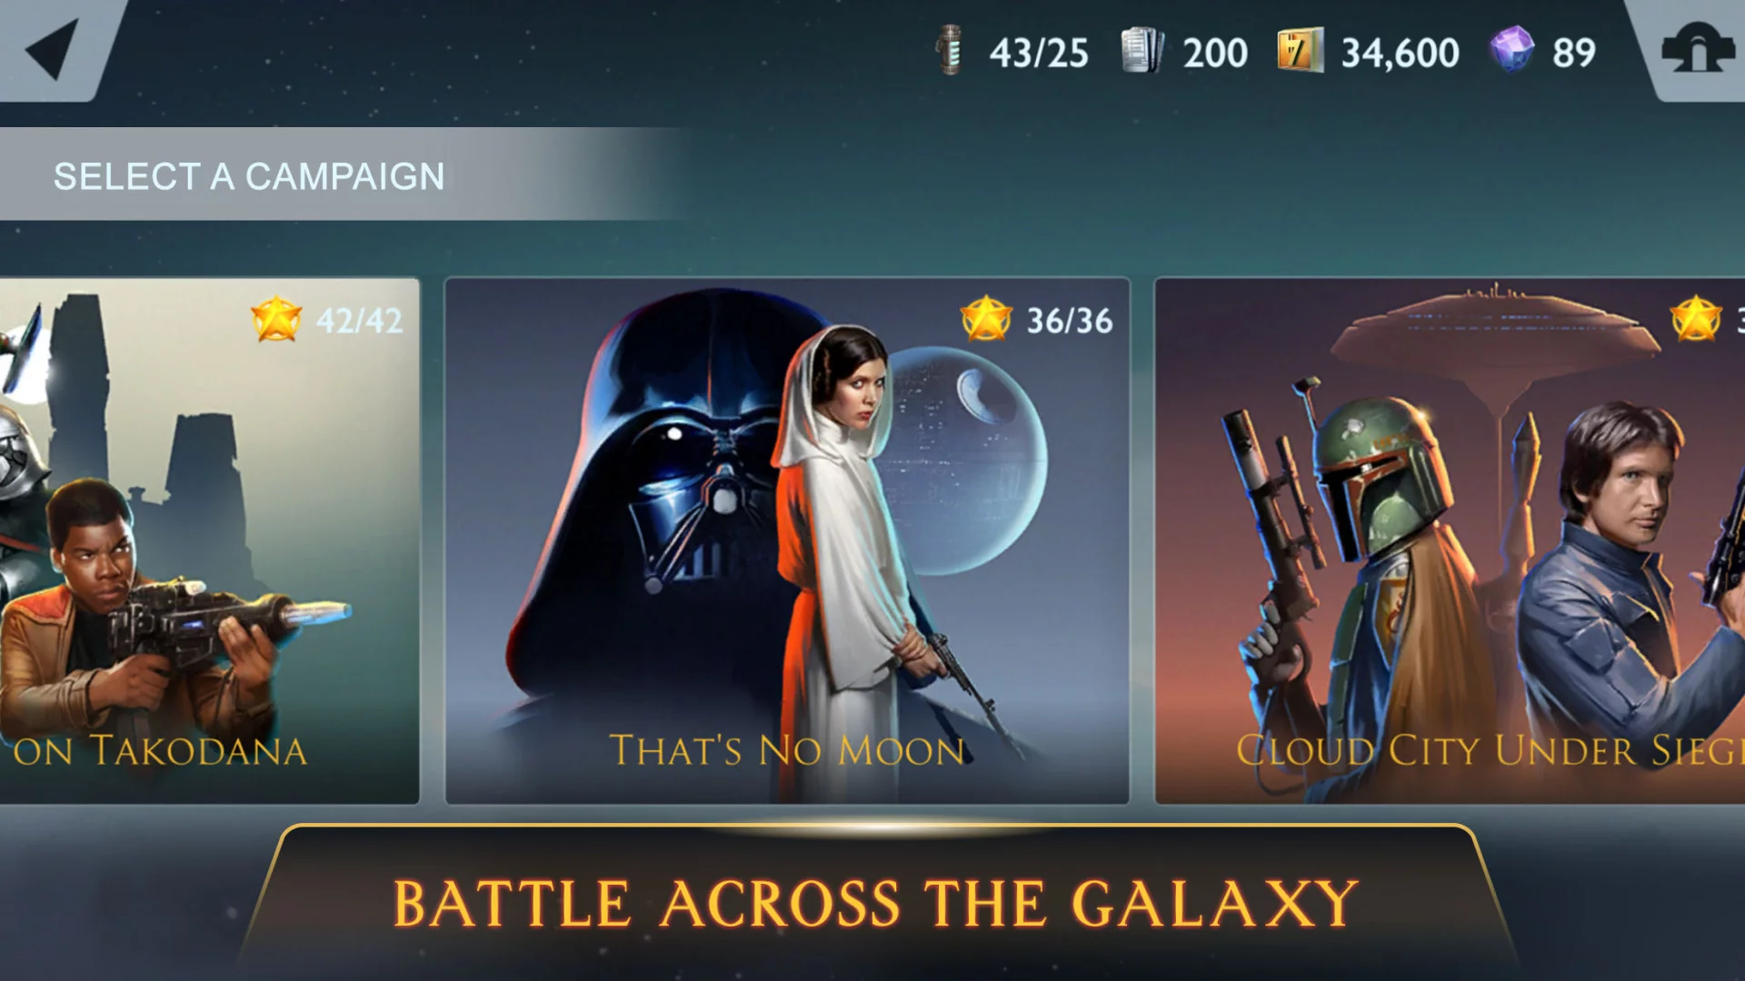Click the 34,600 credits amount
Image resolution: width=1745 pixels, height=981 pixels.
1400,53
